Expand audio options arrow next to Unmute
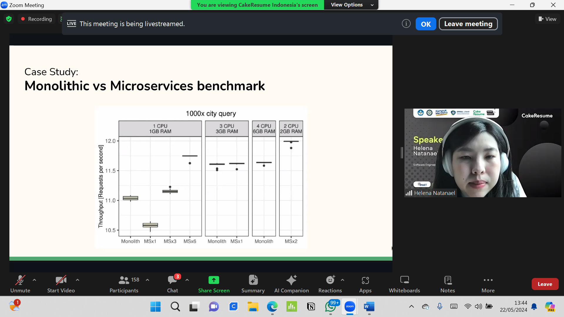 pyautogui.click(x=34, y=280)
